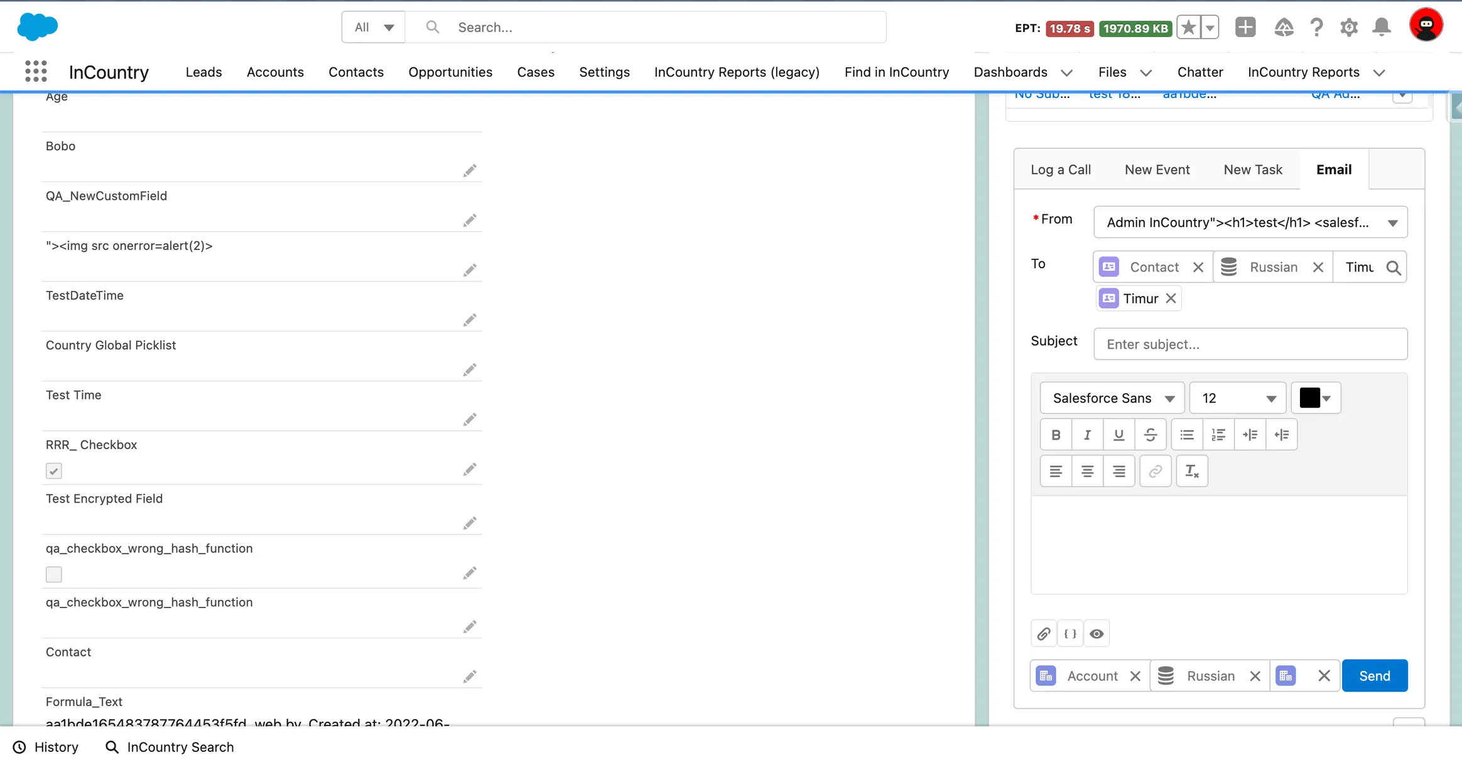The image size is (1462, 767).
Task: Expand the search scope All dropdown
Action: pos(372,27)
